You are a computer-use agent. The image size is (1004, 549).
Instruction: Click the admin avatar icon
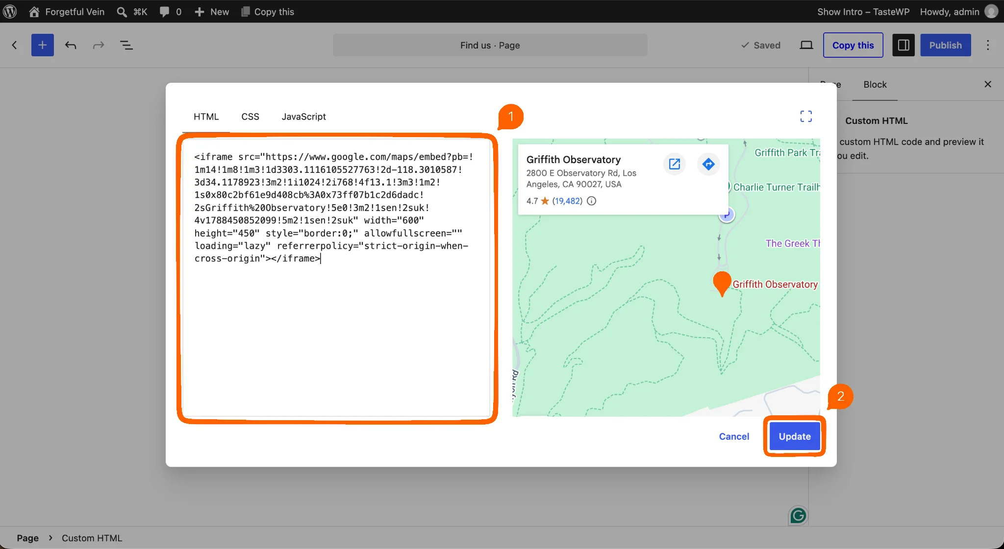[x=991, y=12]
